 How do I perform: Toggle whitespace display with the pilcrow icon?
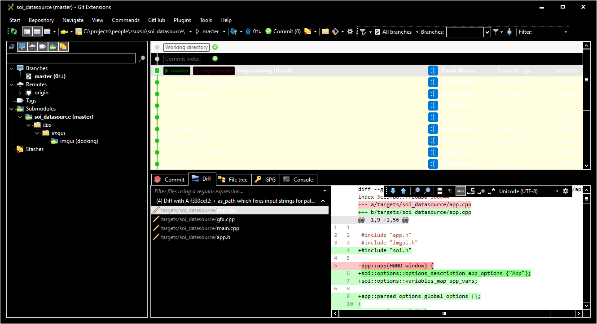coord(450,191)
